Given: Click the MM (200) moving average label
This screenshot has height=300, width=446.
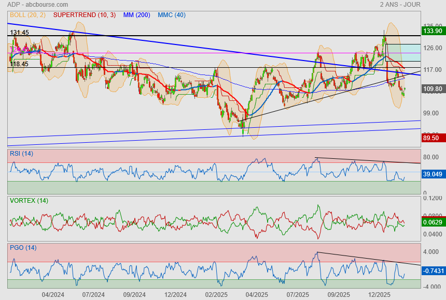Looking at the screenshot, I should [x=136, y=15].
